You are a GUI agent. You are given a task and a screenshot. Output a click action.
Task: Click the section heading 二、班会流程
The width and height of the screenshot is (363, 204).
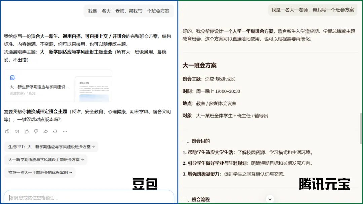(196, 199)
